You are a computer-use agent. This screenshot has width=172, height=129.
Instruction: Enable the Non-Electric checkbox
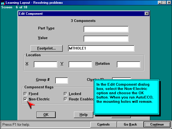click(x=25, y=99)
